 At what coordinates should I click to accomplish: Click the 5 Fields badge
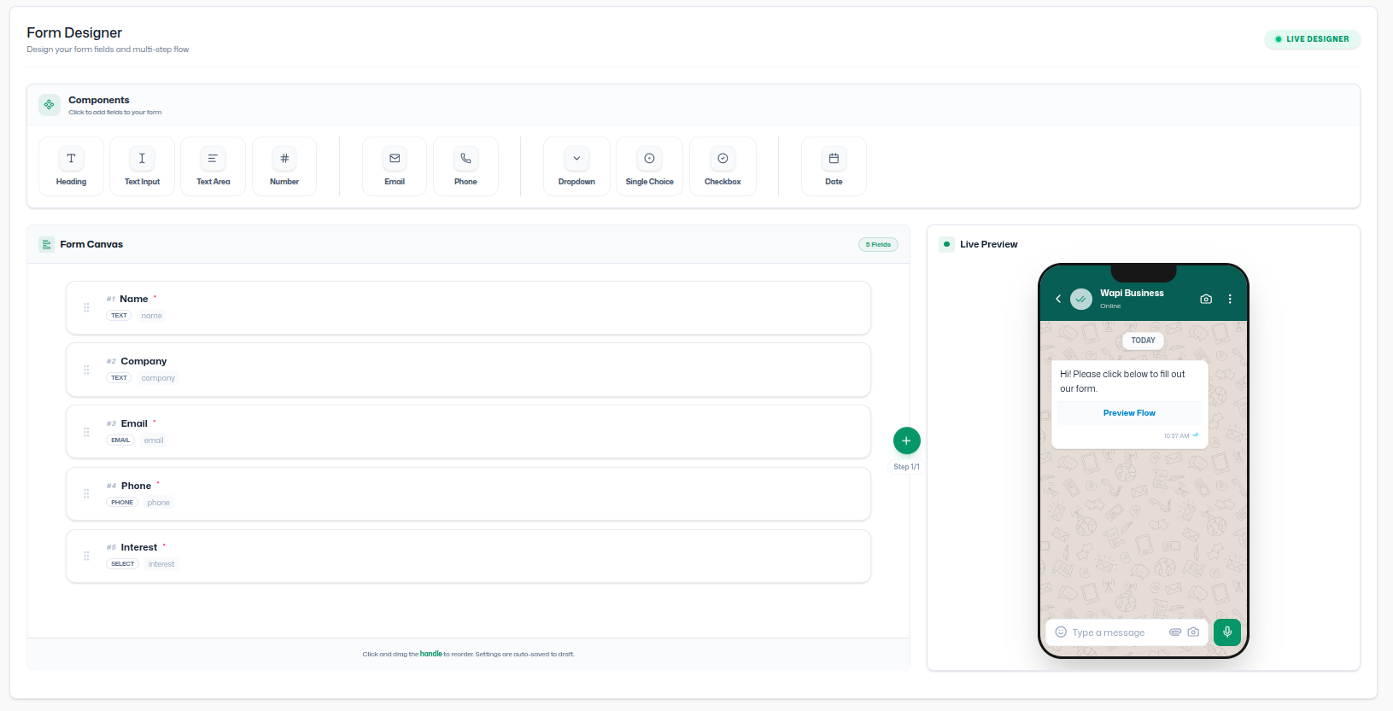(878, 245)
